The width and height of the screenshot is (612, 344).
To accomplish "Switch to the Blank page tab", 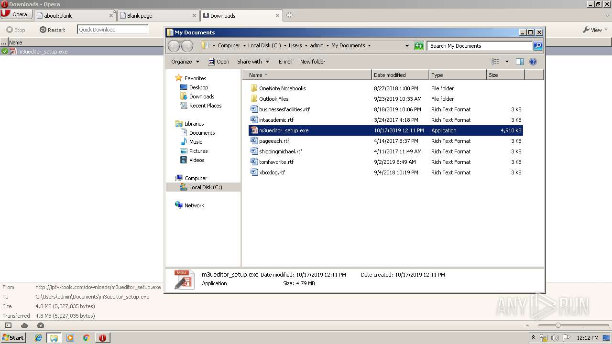I will (158, 15).
